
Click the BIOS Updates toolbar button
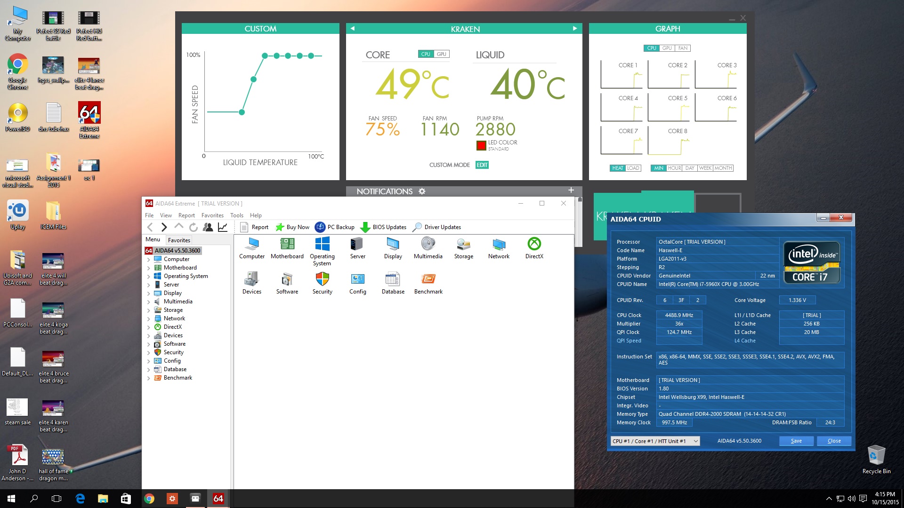[383, 227]
